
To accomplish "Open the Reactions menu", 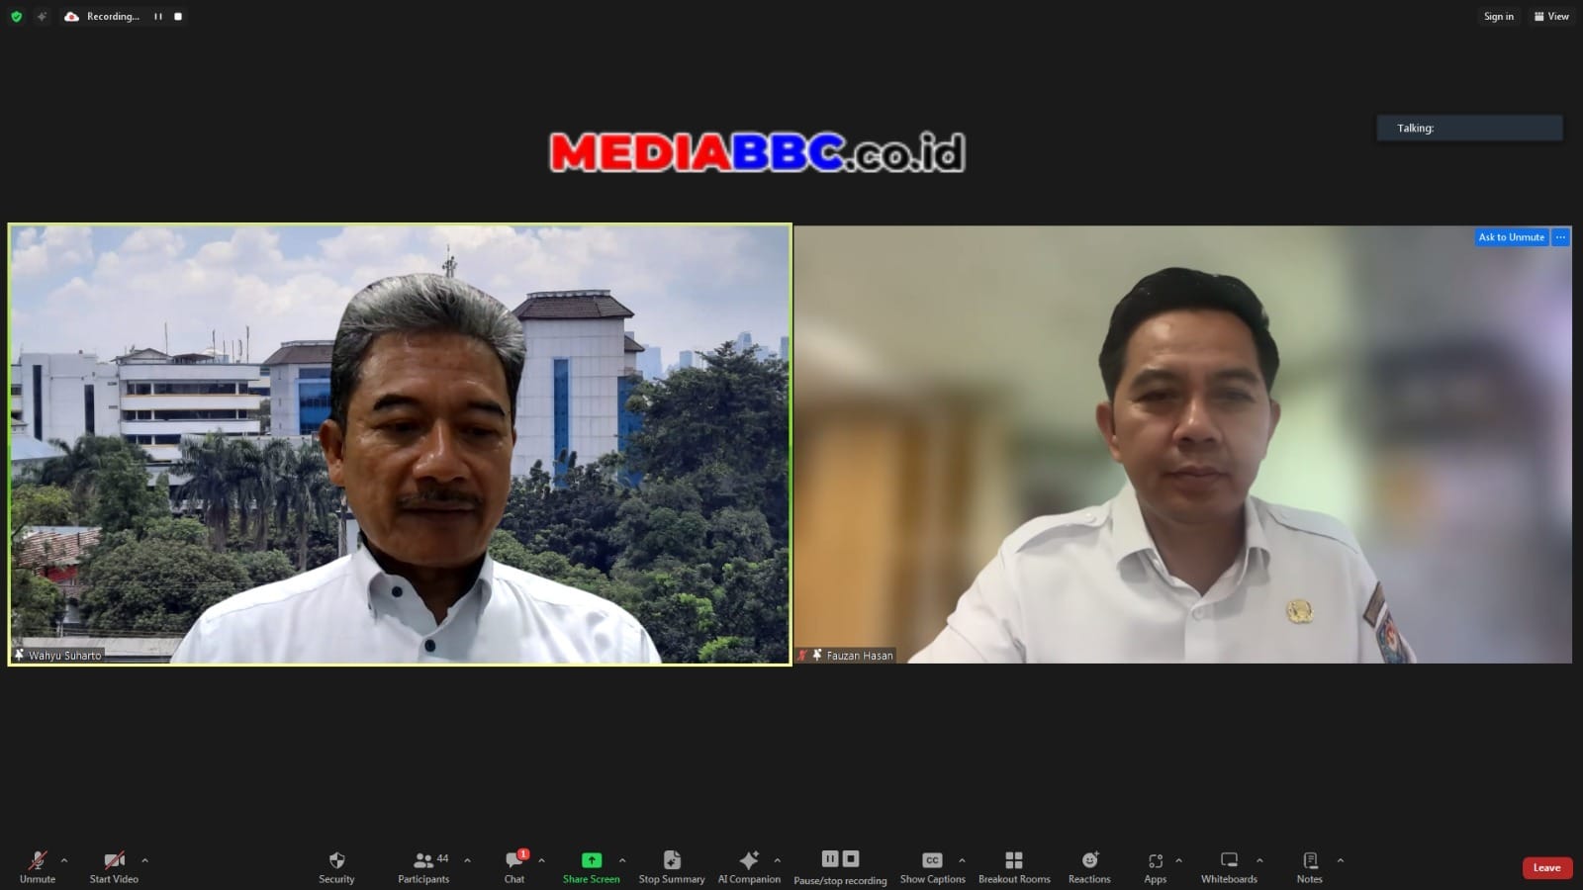I will click(x=1089, y=866).
